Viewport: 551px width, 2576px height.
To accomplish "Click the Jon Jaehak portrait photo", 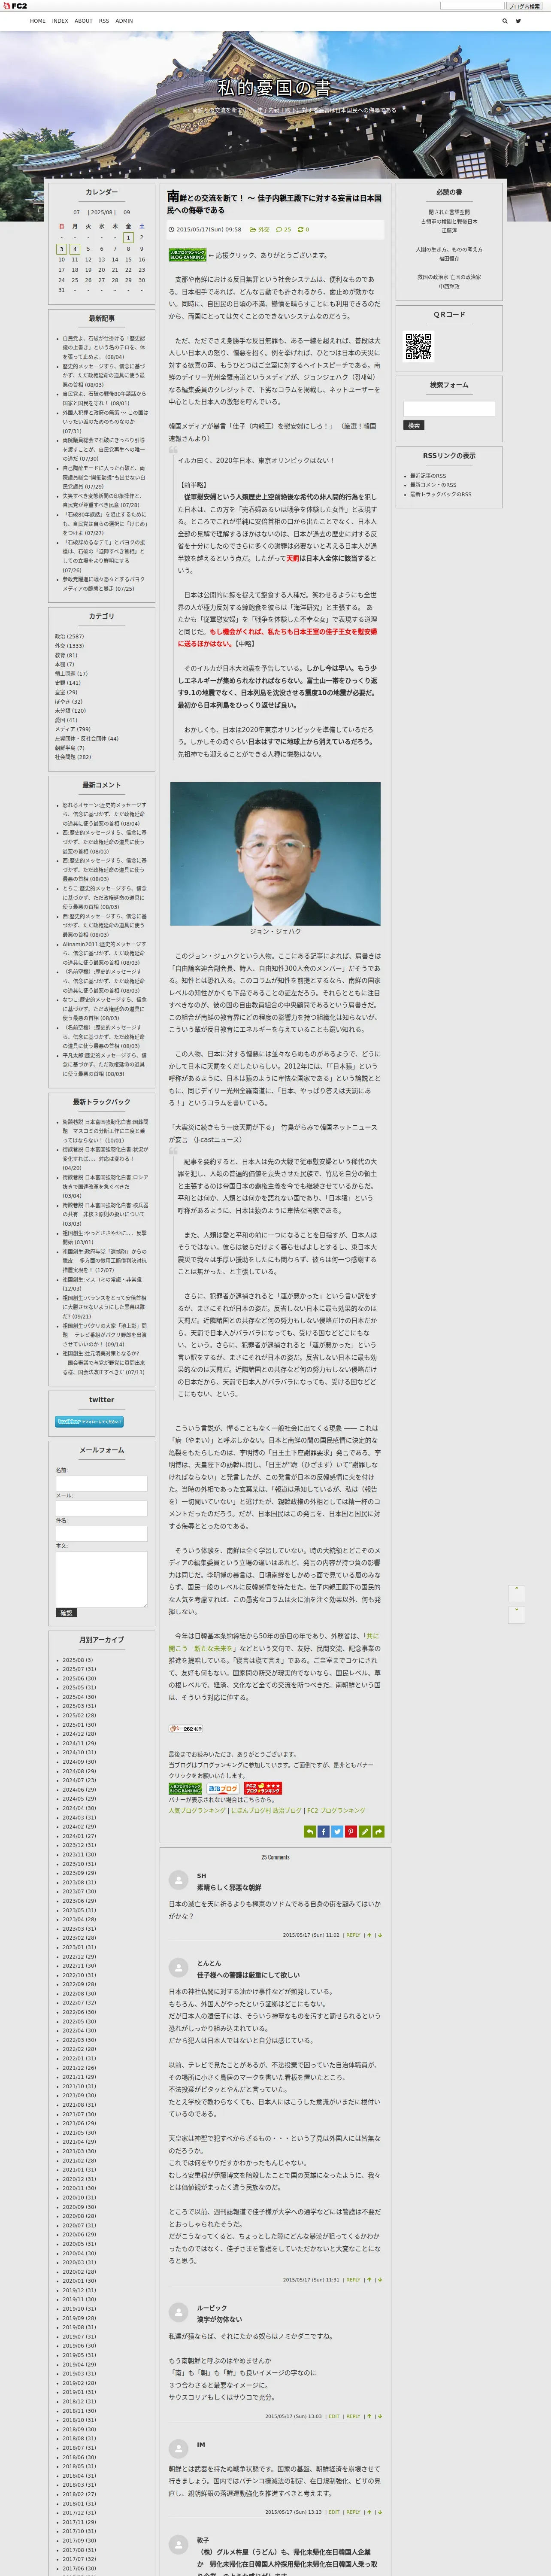I will (x=275, y=854).
